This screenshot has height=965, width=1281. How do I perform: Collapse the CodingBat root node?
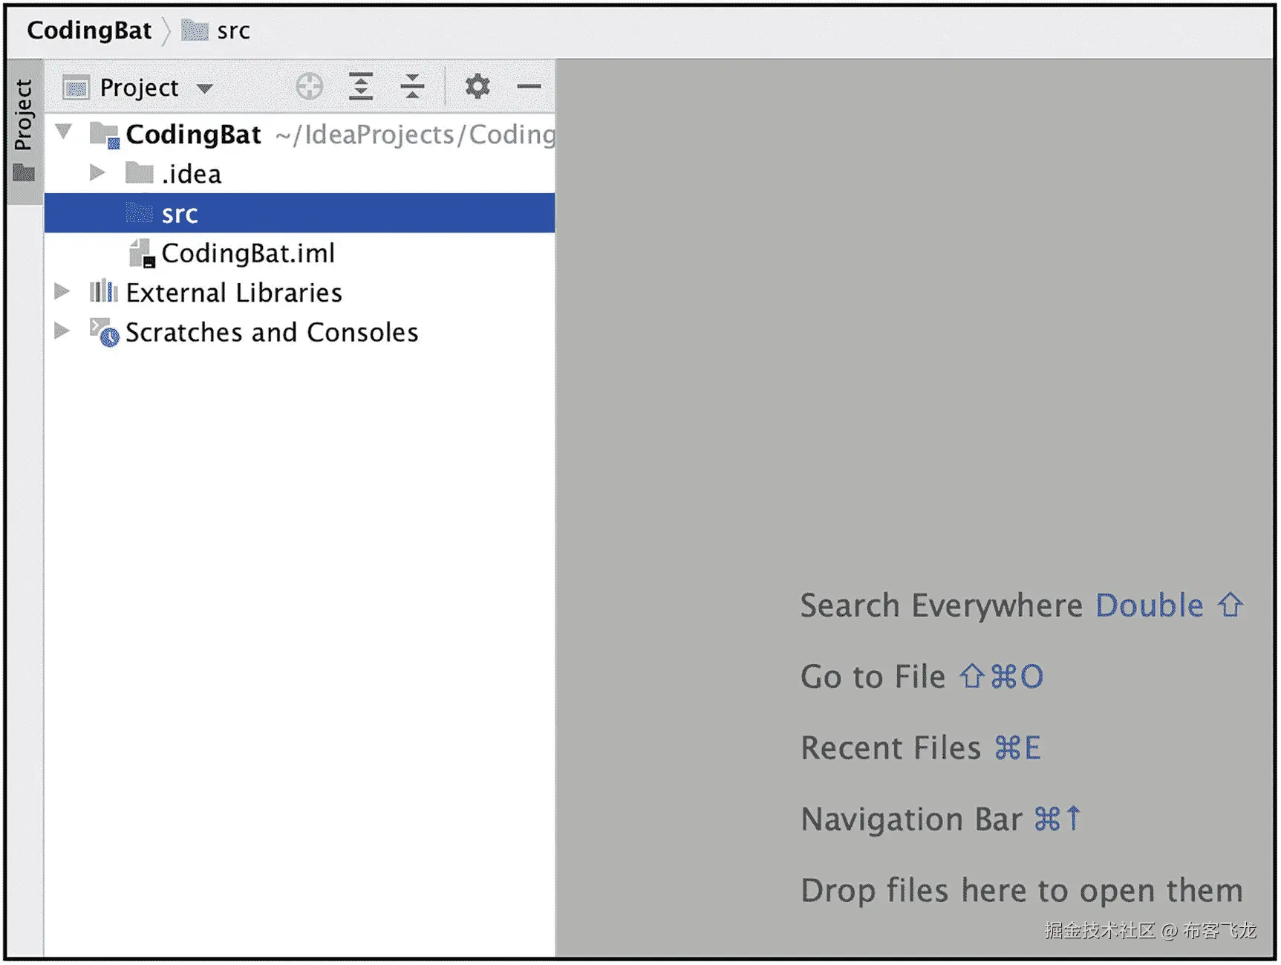(63, 132)
